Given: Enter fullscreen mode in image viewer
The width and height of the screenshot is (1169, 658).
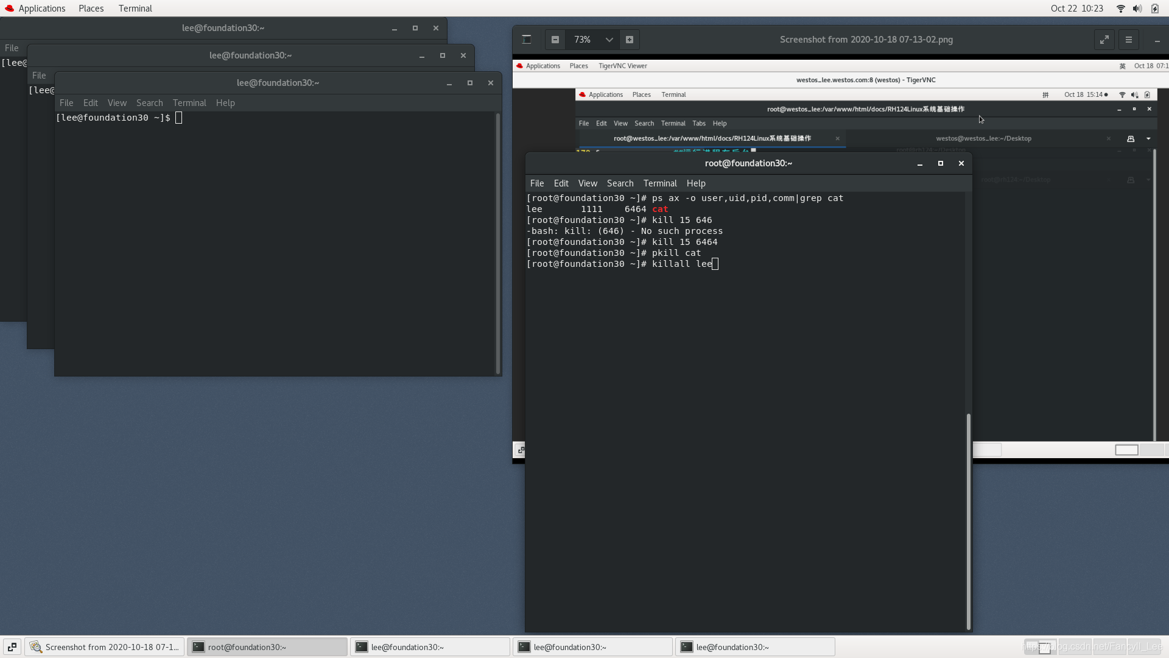Looking at the screenshot, I should tap(1104, 40).
